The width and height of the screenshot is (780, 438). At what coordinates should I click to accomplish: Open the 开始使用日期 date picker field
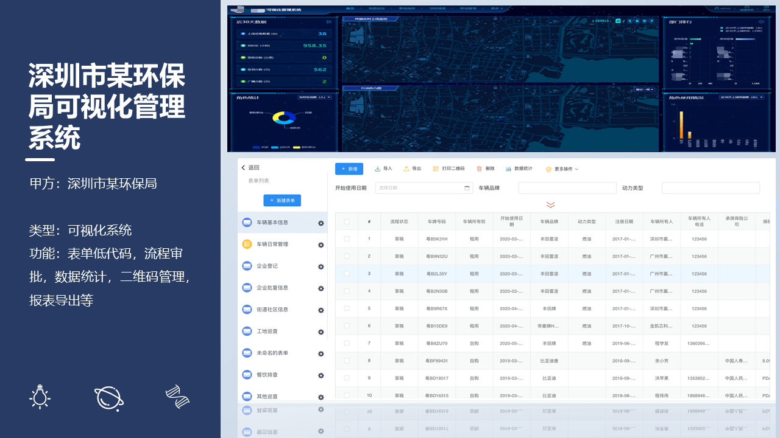424,188
